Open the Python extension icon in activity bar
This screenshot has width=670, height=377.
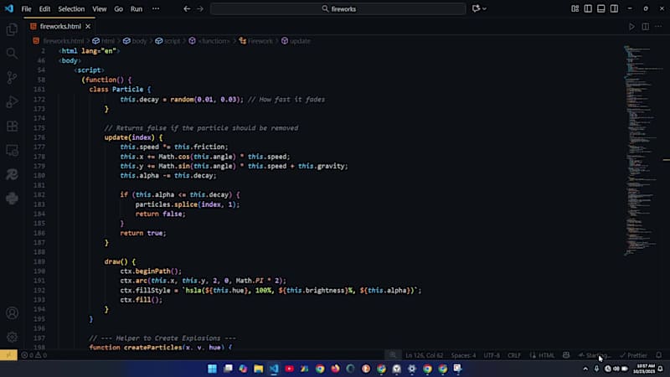12,199
